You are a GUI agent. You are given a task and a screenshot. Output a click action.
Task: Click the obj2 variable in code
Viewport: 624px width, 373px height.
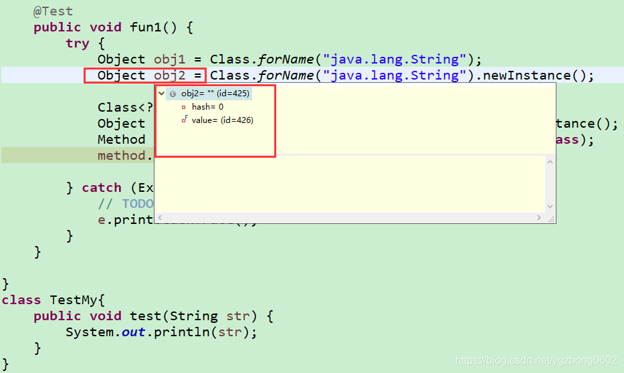coord(169,76)
